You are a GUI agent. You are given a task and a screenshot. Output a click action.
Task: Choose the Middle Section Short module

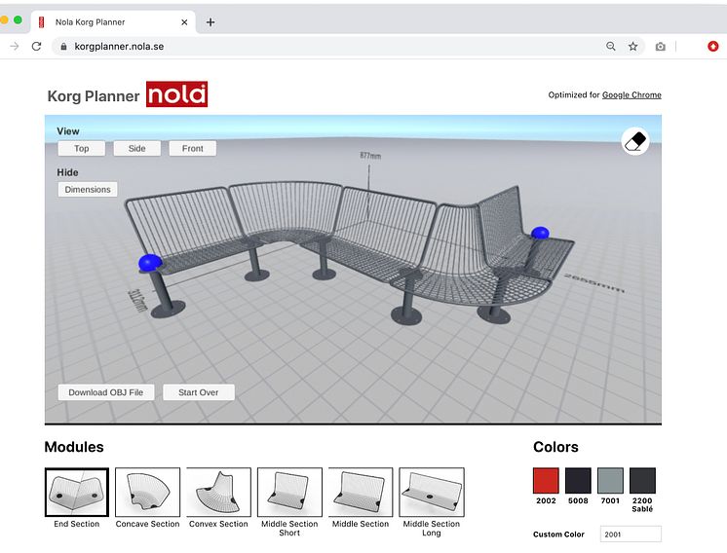[289, 493]
